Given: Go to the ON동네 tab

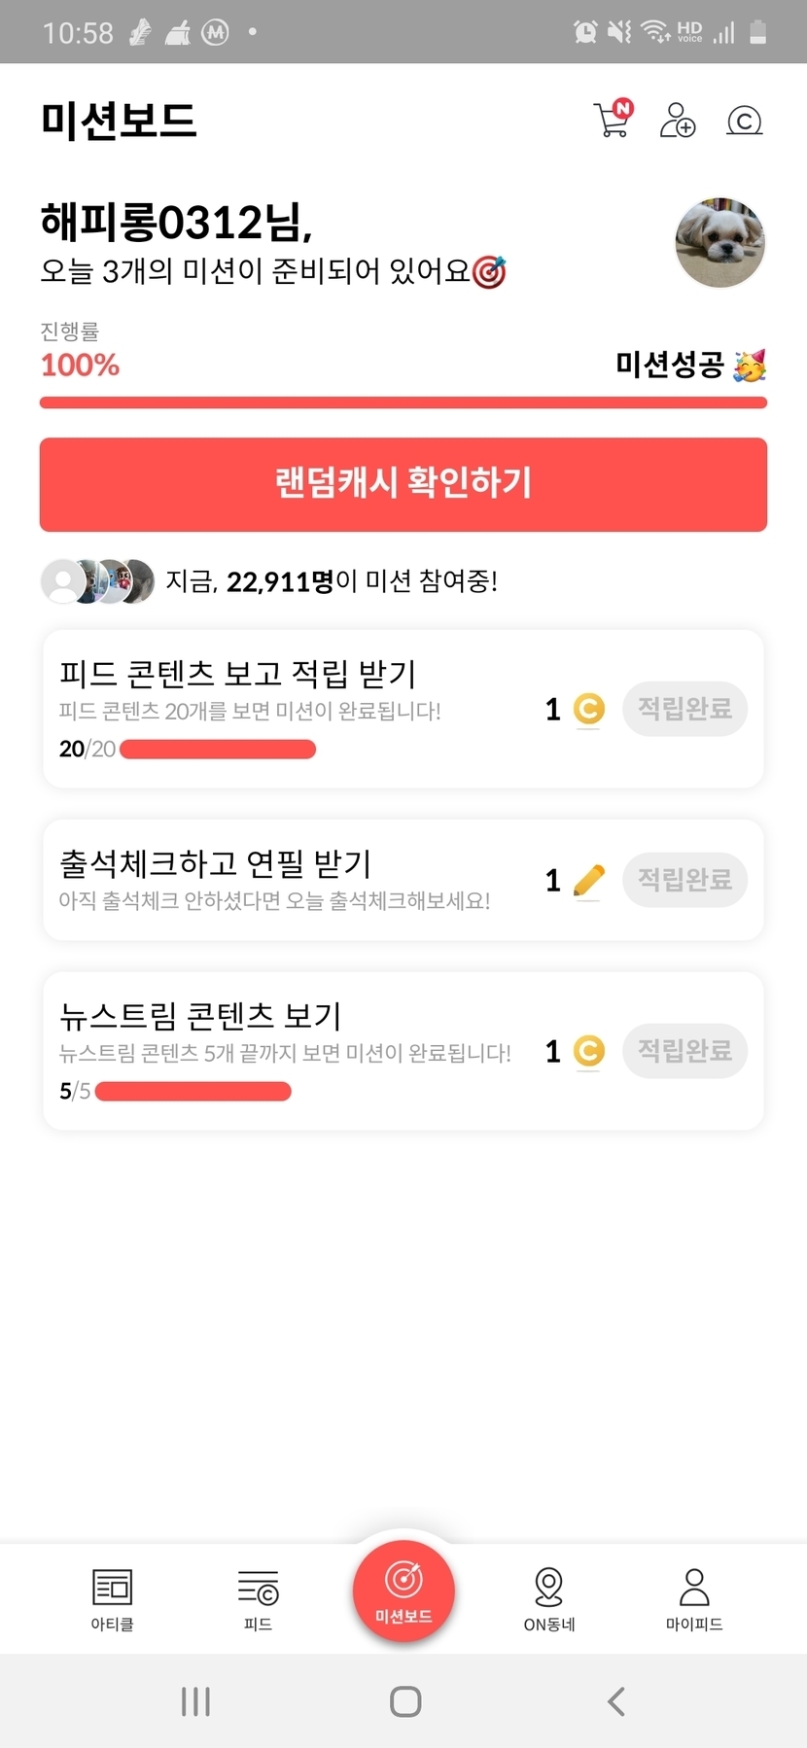Looking at the screenshot, I should click(x=549, y=1598).
